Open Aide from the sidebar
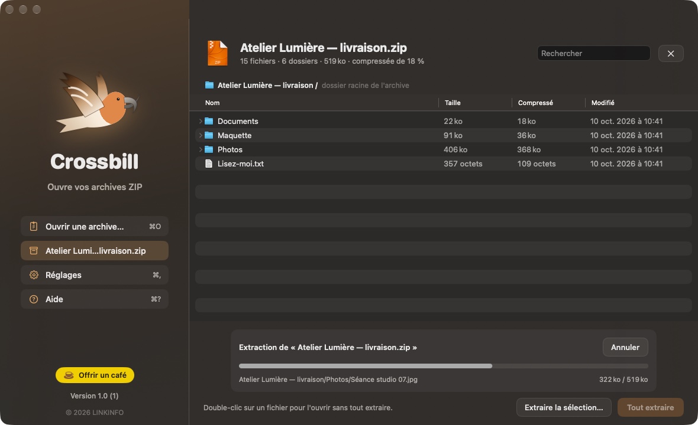The width and height of the screenshot is (698, 425). point(95,299)
